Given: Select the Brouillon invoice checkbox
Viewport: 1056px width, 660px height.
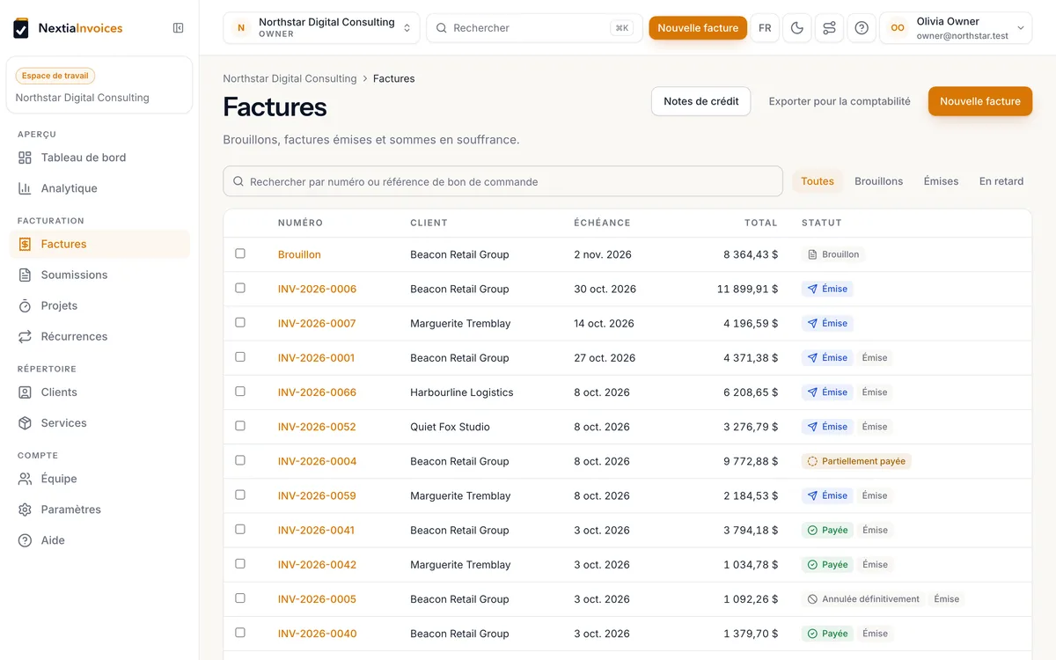Looking at the screenshot, I should coord(240,253).
